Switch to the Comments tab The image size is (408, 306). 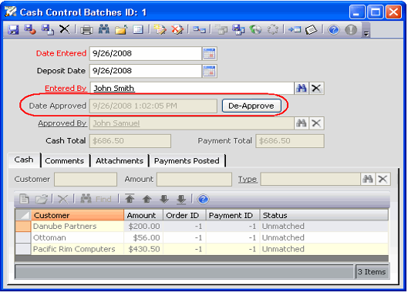pyautogui.click(x=65, y=161)
